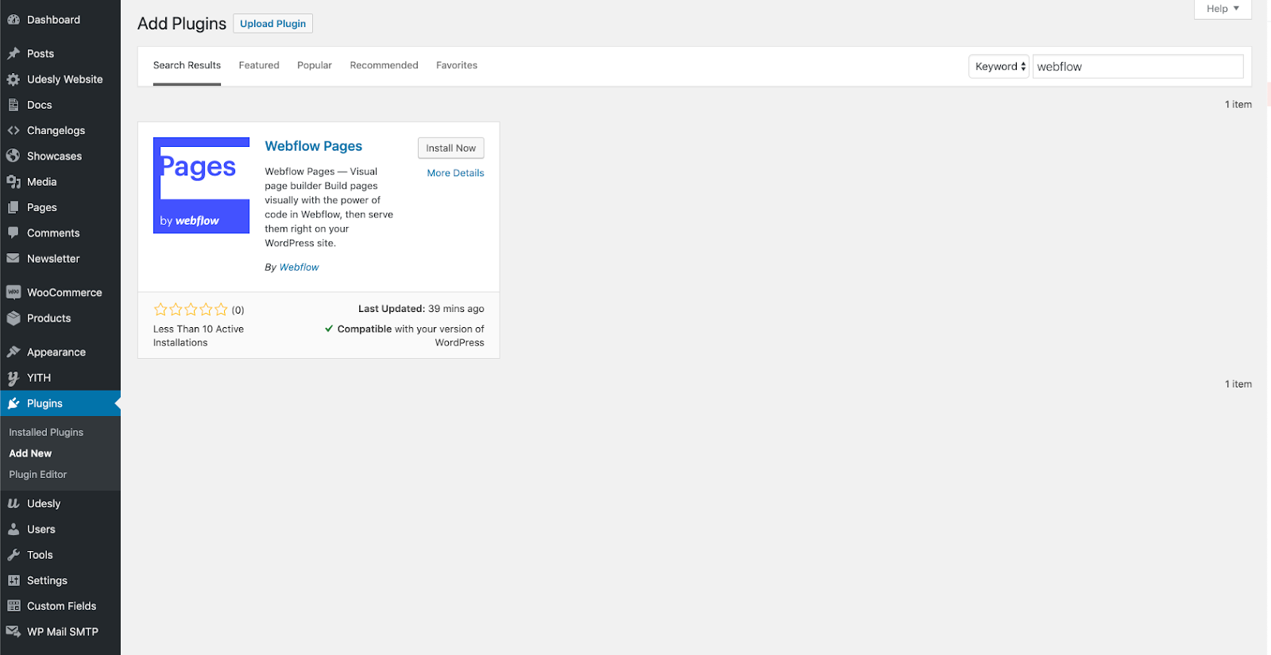The width and height of the screenshot is (1271, 655).
Task: Switch to the Popular tab
Action: (315, 66)
